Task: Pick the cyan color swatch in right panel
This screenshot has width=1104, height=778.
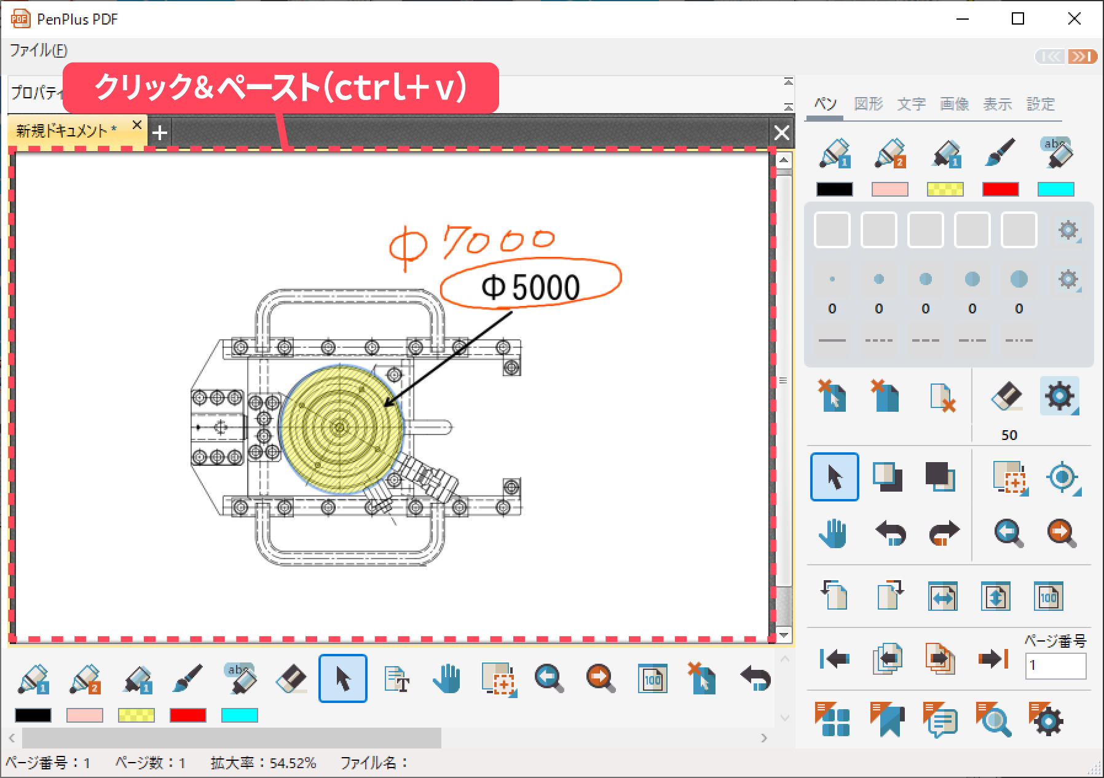Action: [1055, 189]
